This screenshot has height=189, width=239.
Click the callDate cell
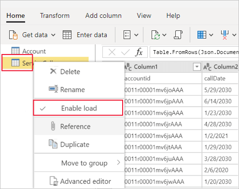(220, 79)
